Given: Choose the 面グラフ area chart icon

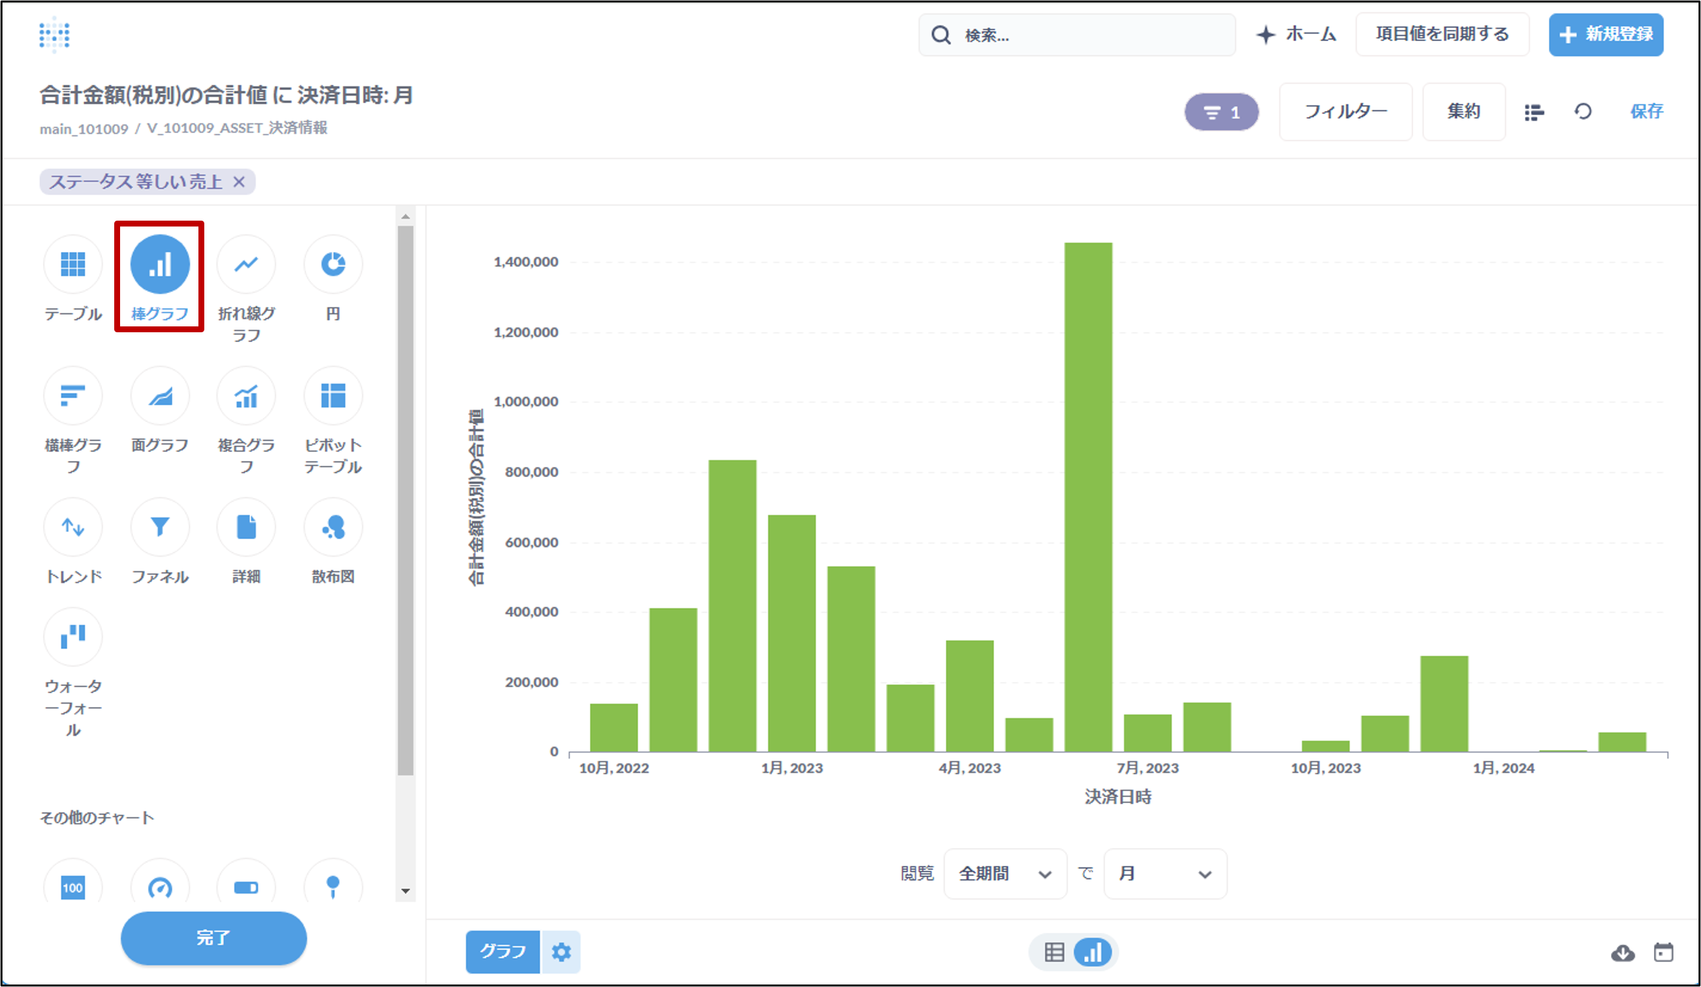Looking at the screenshot, I should [x=160, y=396].
